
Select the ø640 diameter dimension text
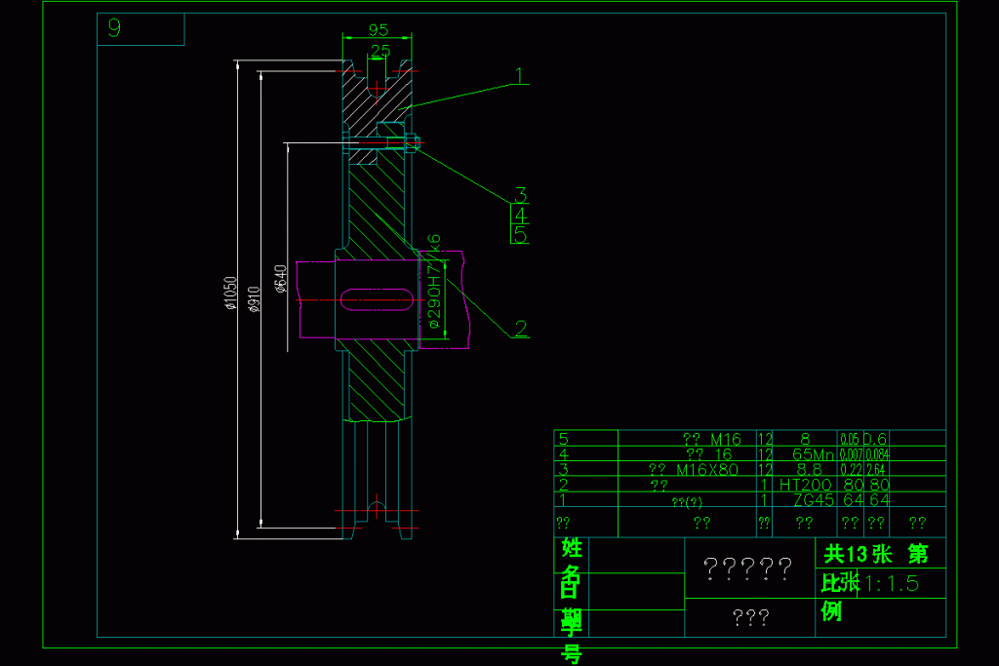[280, 279]
